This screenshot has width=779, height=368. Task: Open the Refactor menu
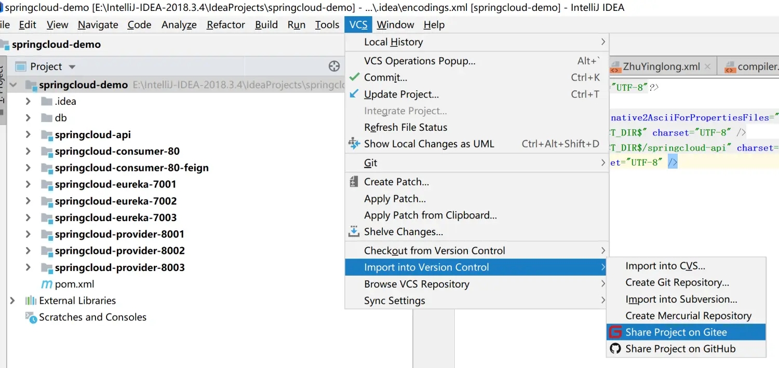[226, 25]
